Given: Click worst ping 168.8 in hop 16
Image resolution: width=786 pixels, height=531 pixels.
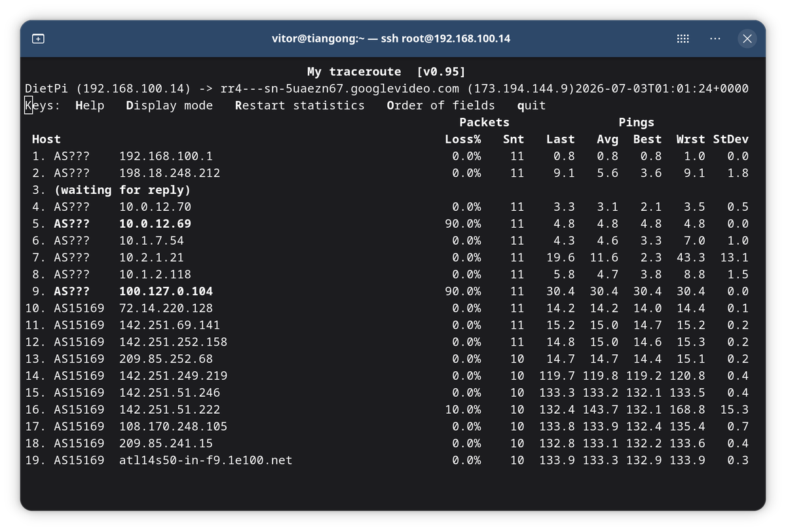Looking at the screenshot, I should point(688,410).
